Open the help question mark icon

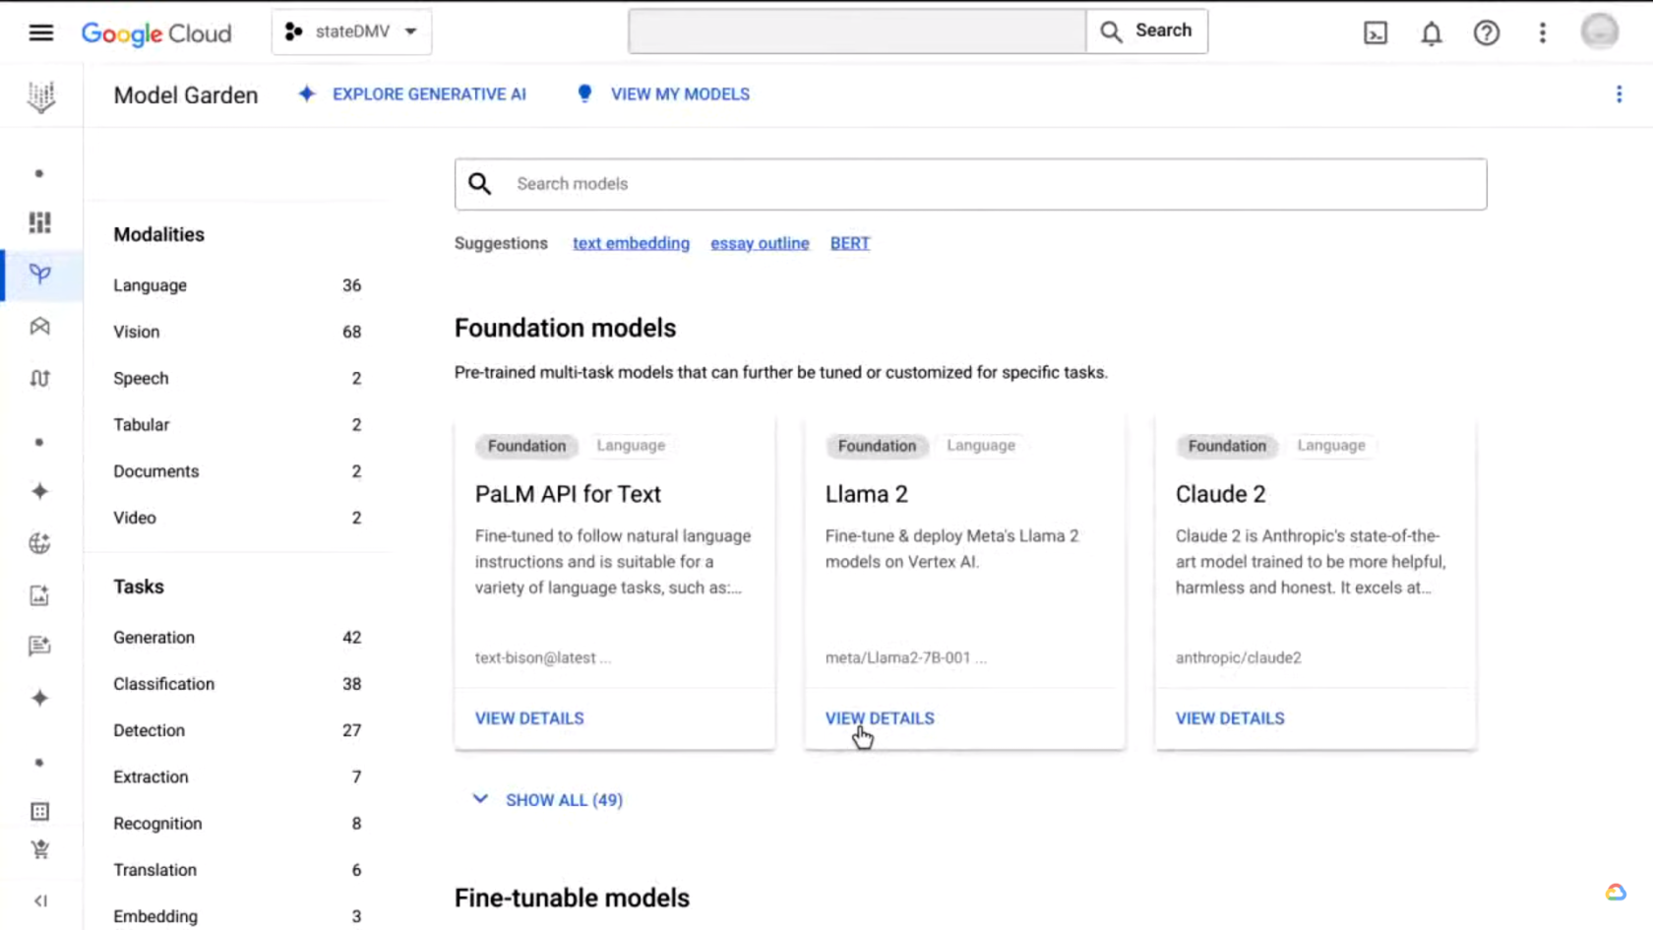(x=1486, y=33)
